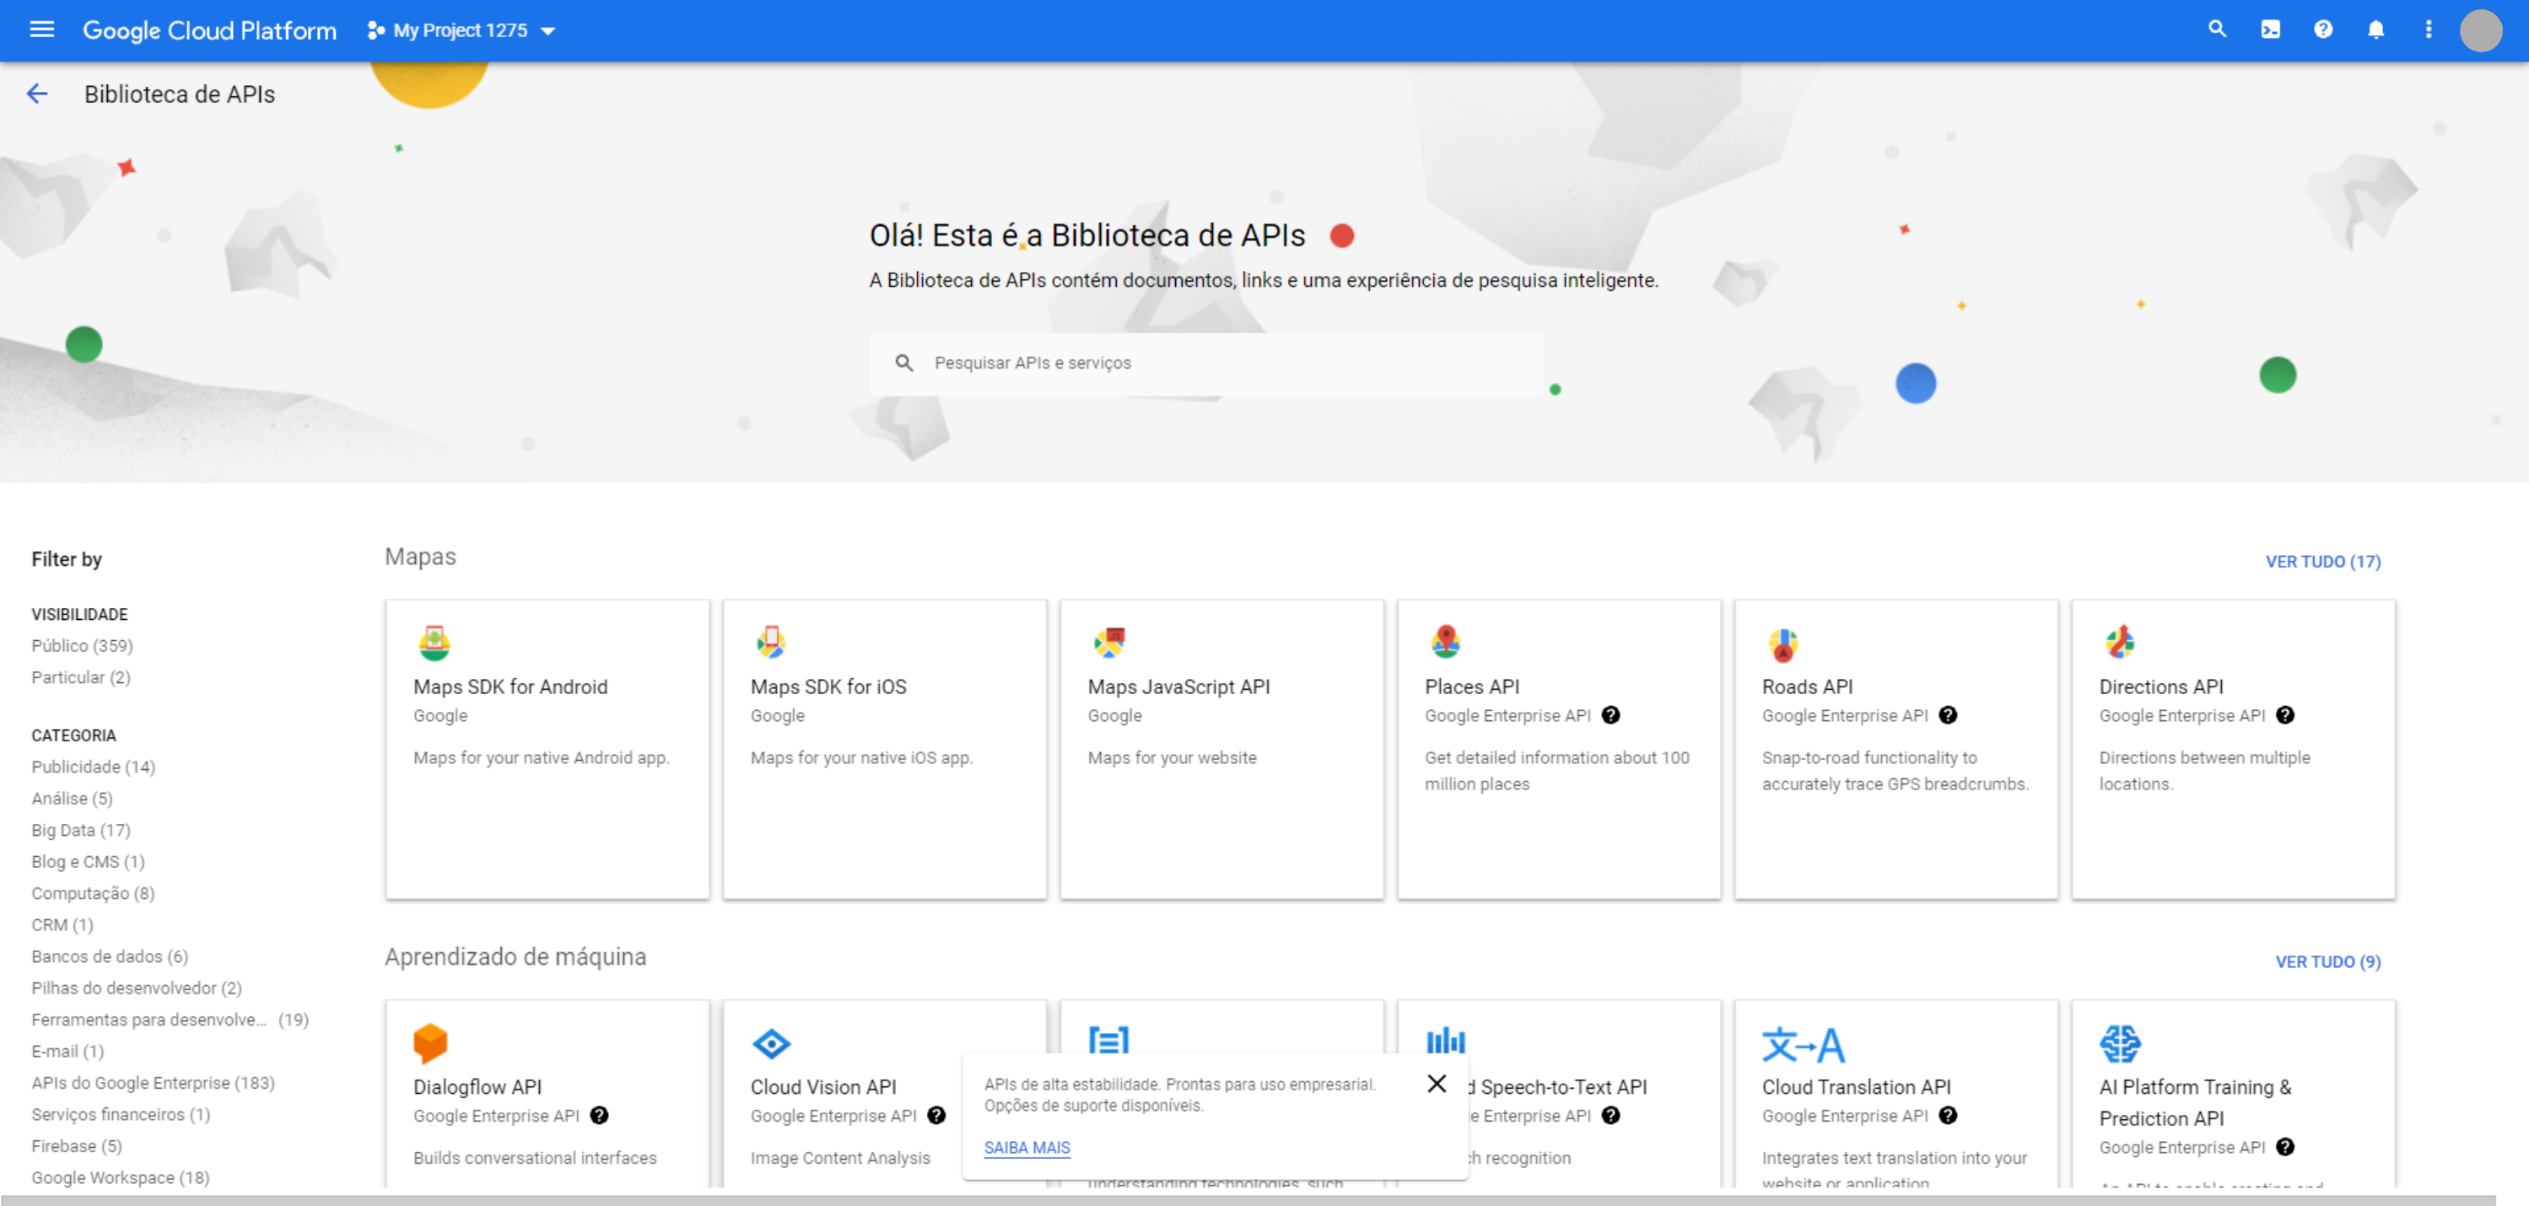Viewport: 2529px width, 1206px height.
Task: Filter by CRM (1) category
Action: point(62,924)
